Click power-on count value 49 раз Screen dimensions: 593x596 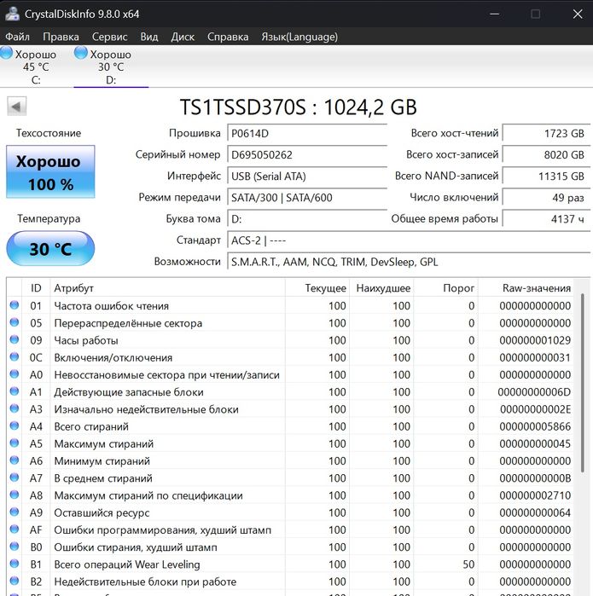546,198
